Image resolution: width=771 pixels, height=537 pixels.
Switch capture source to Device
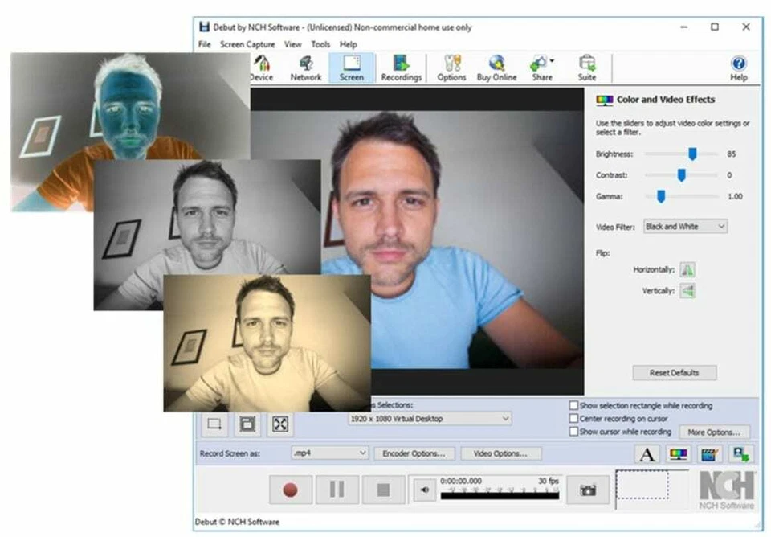261,67
